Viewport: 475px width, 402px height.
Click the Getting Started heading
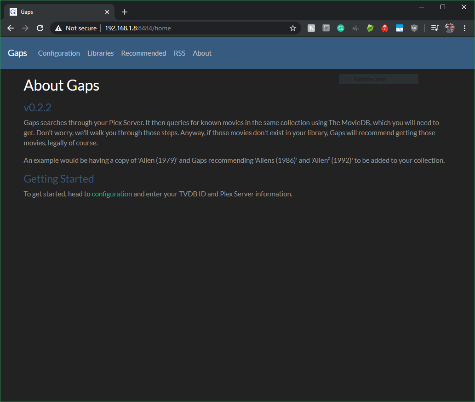pyautogui.click(x=59, y=179)
